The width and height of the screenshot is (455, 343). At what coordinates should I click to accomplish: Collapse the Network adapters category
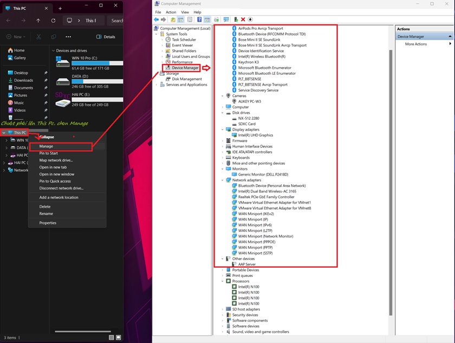point(223,180)
